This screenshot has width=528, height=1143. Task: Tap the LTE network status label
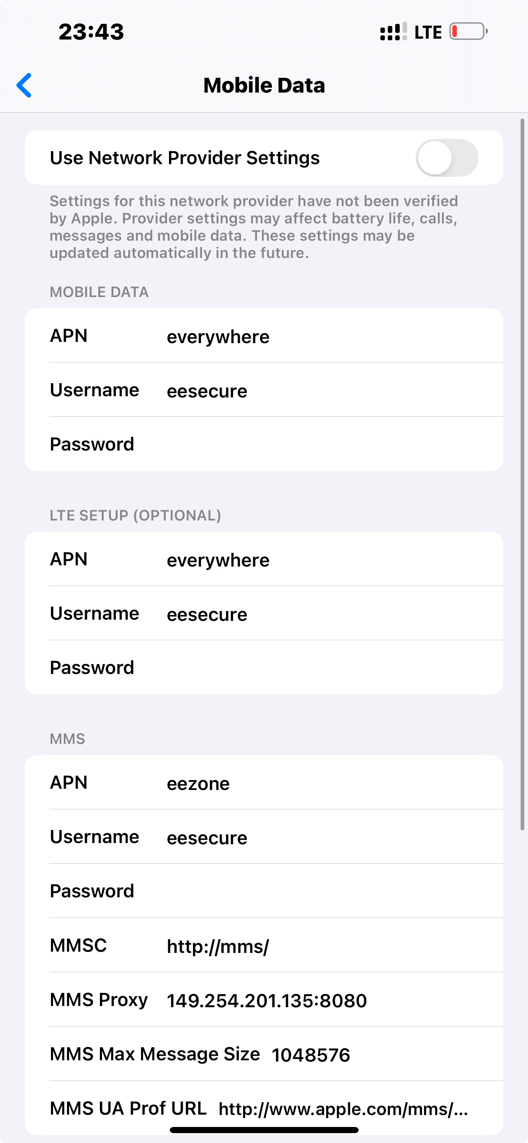pyautogui.click(x=428, y=33)
